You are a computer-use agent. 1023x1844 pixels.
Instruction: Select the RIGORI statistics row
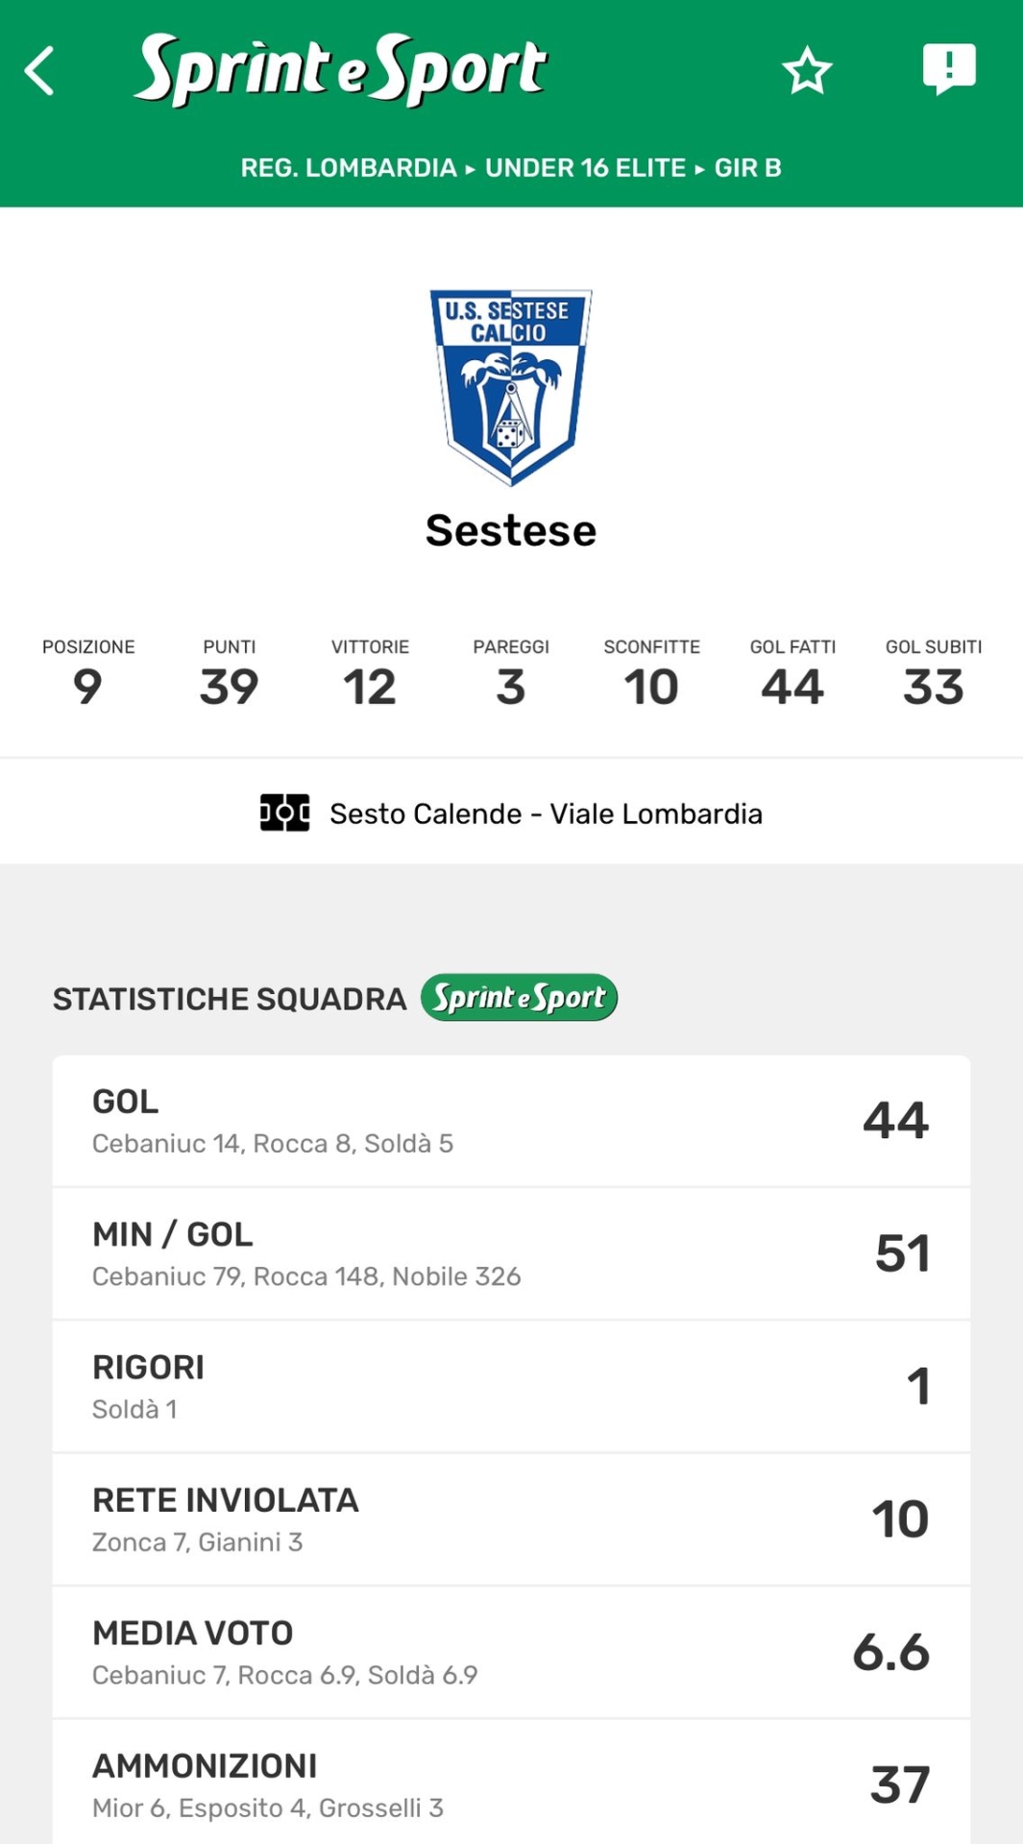pos(511,1386)
